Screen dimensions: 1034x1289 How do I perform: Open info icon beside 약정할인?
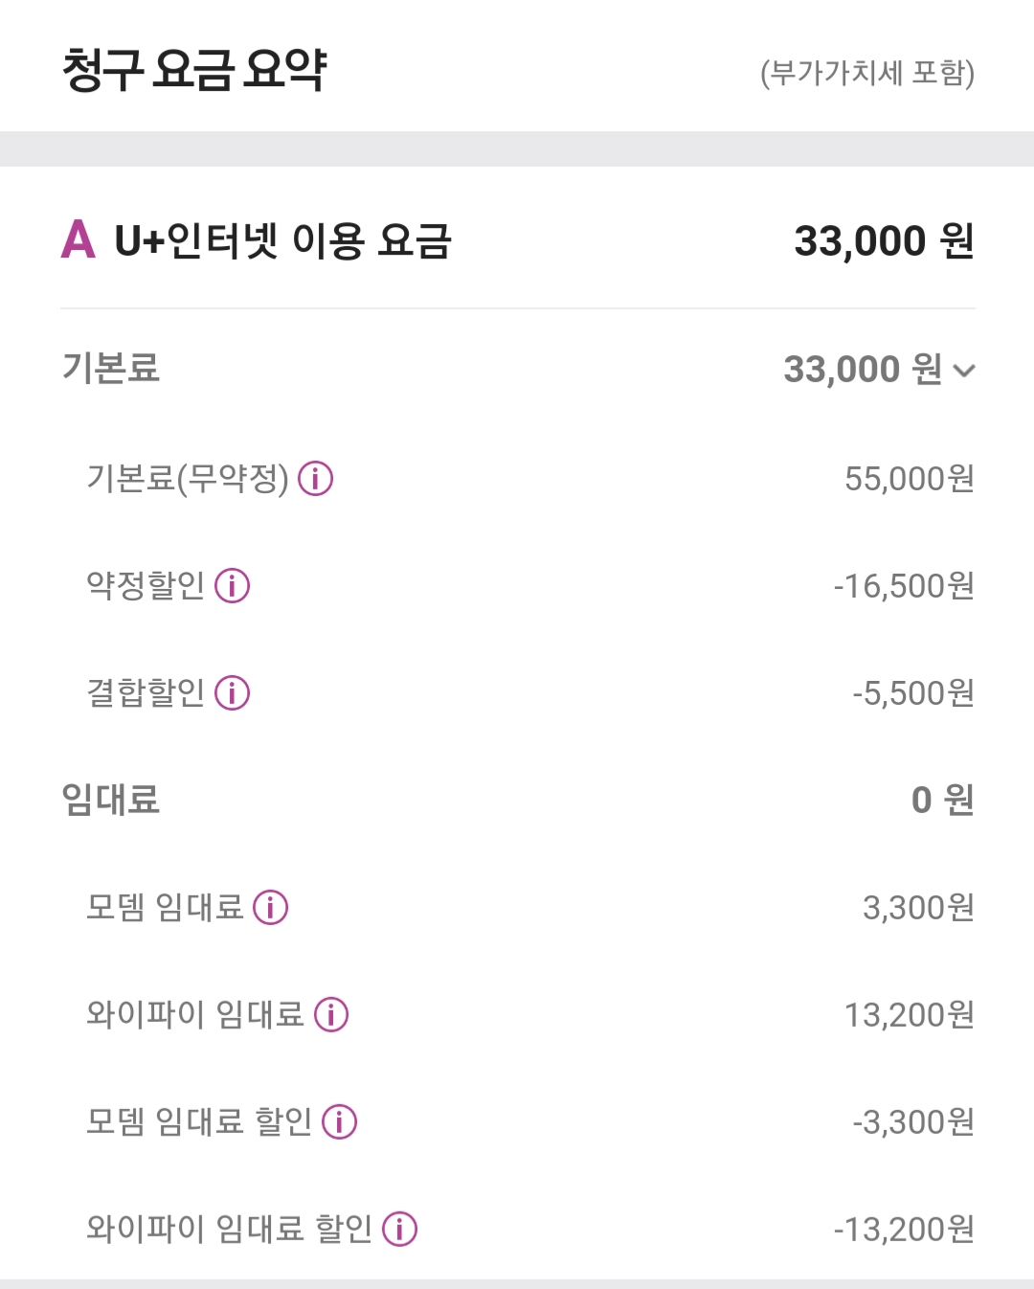232,585
